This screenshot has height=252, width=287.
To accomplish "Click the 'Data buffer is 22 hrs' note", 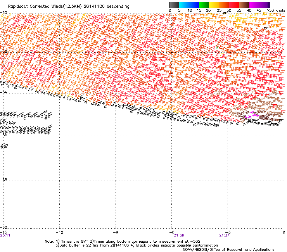I will point(137,245).
